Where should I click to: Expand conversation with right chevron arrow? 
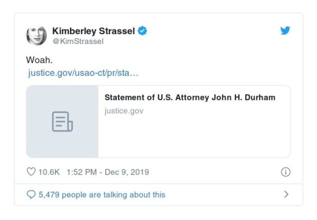click(286, 195)
